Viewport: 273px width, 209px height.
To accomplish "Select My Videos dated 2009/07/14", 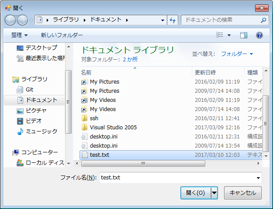I will 171,109.
